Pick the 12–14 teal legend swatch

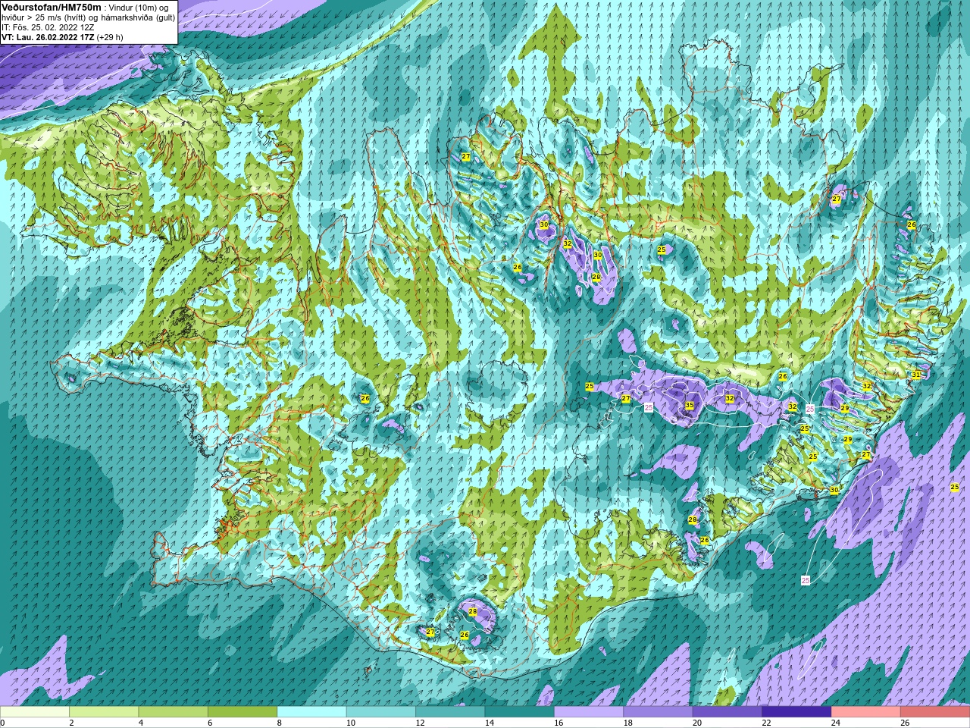point(450,712)
